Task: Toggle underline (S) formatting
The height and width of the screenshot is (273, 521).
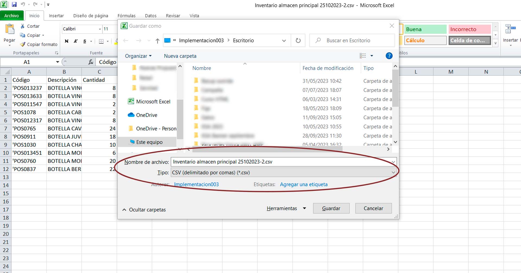Action: coord(85,41)
